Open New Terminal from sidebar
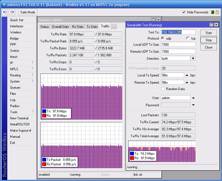The width and height of the screenshot is (222, 181). (x=22, y=118)
